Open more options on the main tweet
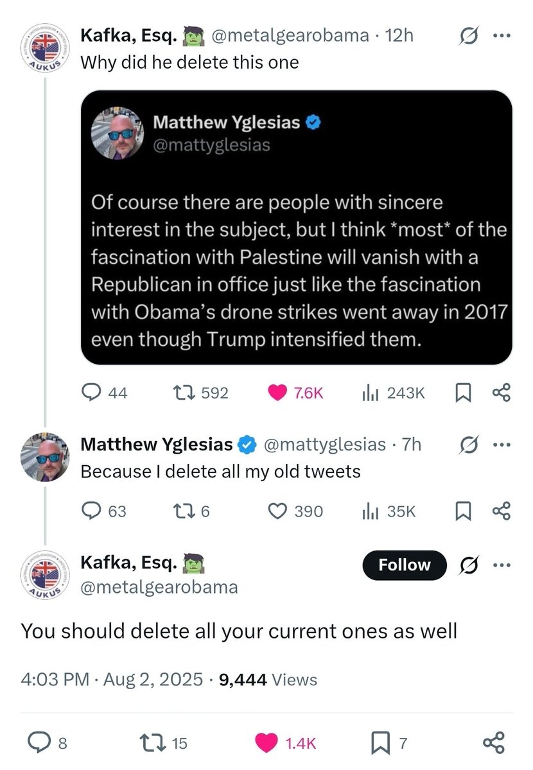The height and width of the screenshot is (770, 533). (500, 565)
